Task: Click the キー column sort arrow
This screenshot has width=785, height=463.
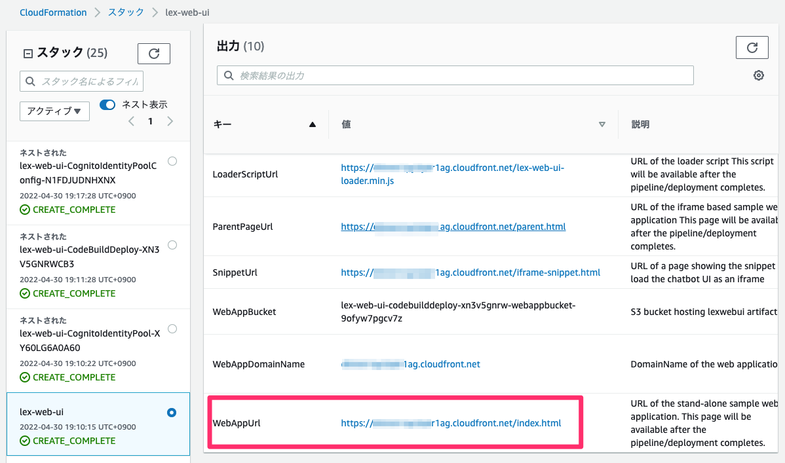Action: (313, 124)
